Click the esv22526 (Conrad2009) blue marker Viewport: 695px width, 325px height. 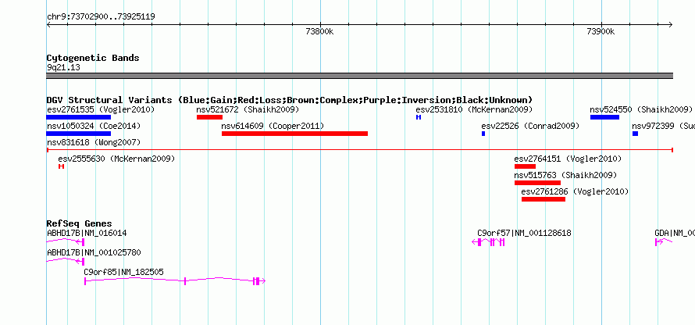click(483, 134)
